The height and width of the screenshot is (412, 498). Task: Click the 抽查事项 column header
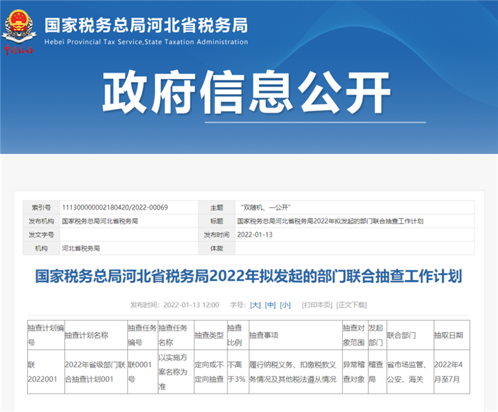pos(296,335)
